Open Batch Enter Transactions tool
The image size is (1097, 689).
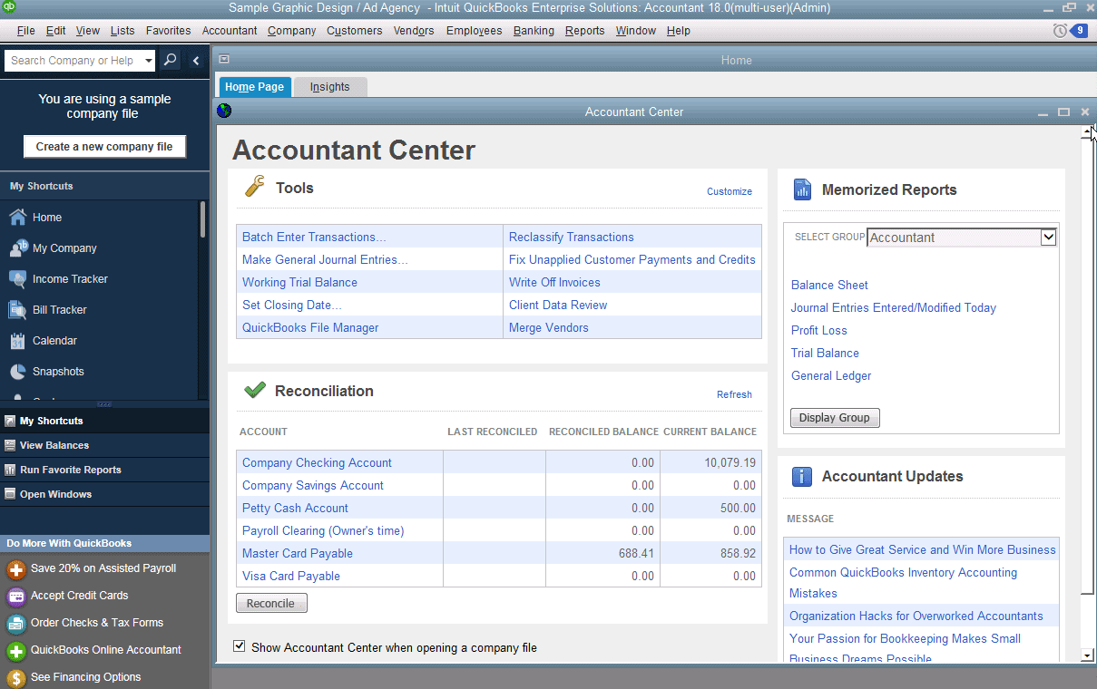point(314,238)
